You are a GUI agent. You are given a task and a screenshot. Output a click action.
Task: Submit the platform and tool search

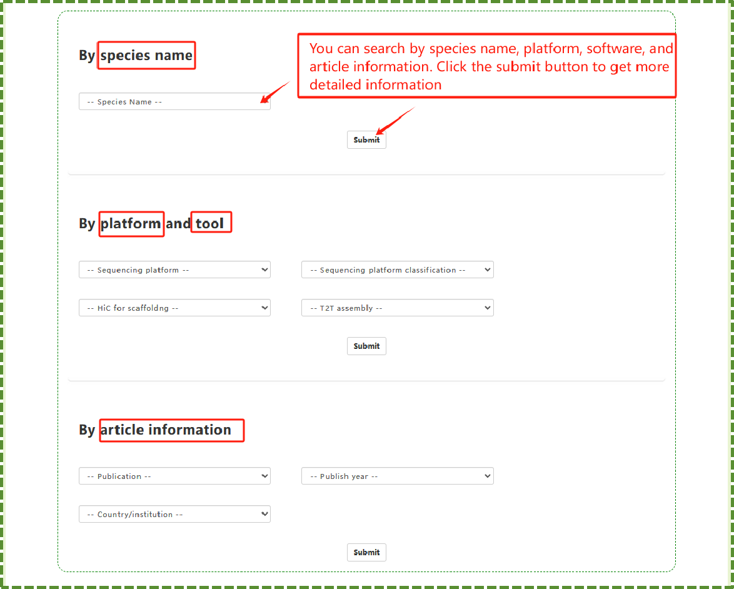[366, 346]
